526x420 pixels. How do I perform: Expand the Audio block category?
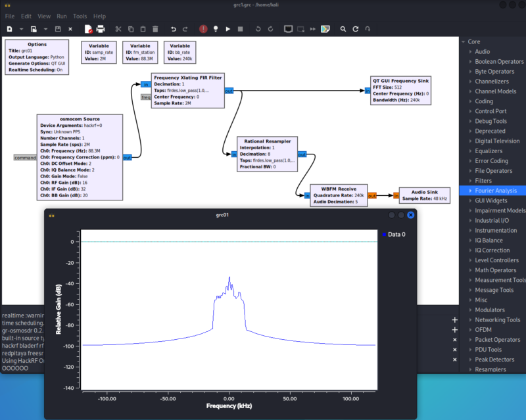pyautogui.click(x=471, y=52)
